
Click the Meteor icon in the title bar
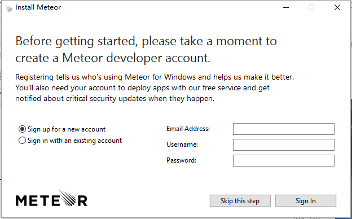[8, 8]
